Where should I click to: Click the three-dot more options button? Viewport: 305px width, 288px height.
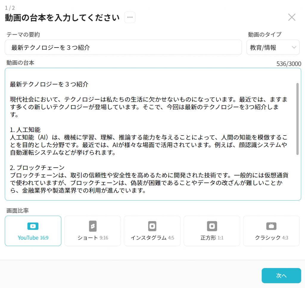click(x=130, y=17)
